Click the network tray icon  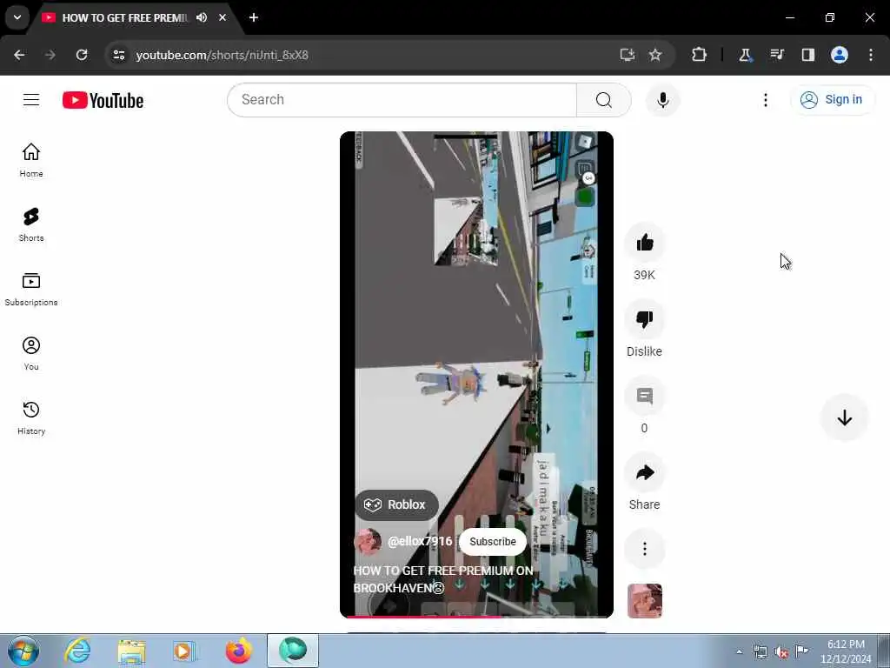click(x=760, y=652)
